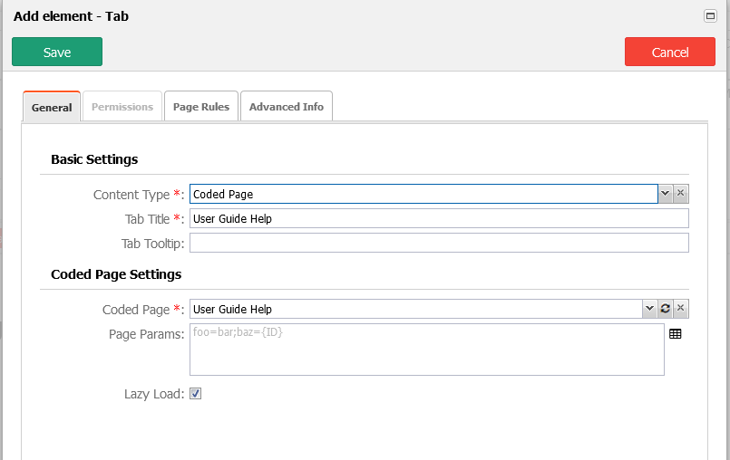Open the Content Type combo box field

coord(423,194)
